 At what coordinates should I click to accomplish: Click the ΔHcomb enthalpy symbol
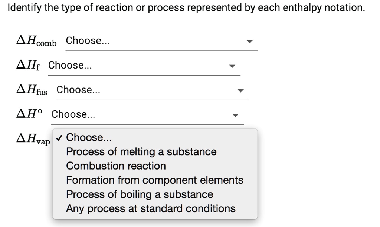pos(35,41)
